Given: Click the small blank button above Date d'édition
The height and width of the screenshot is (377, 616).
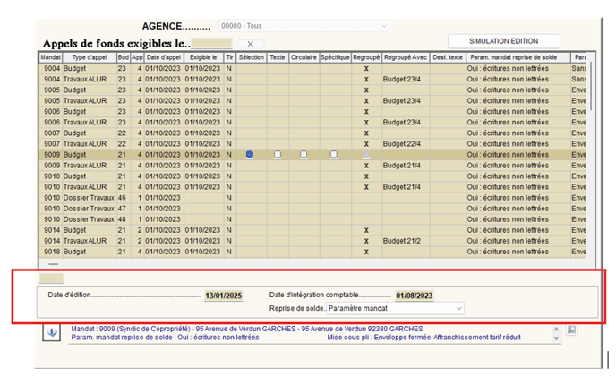Looking at the screenshot, I should click(x=51, y=278).
